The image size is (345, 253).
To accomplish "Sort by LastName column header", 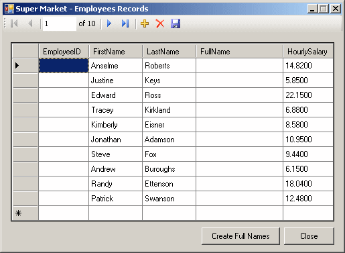I will pos(169,52).
